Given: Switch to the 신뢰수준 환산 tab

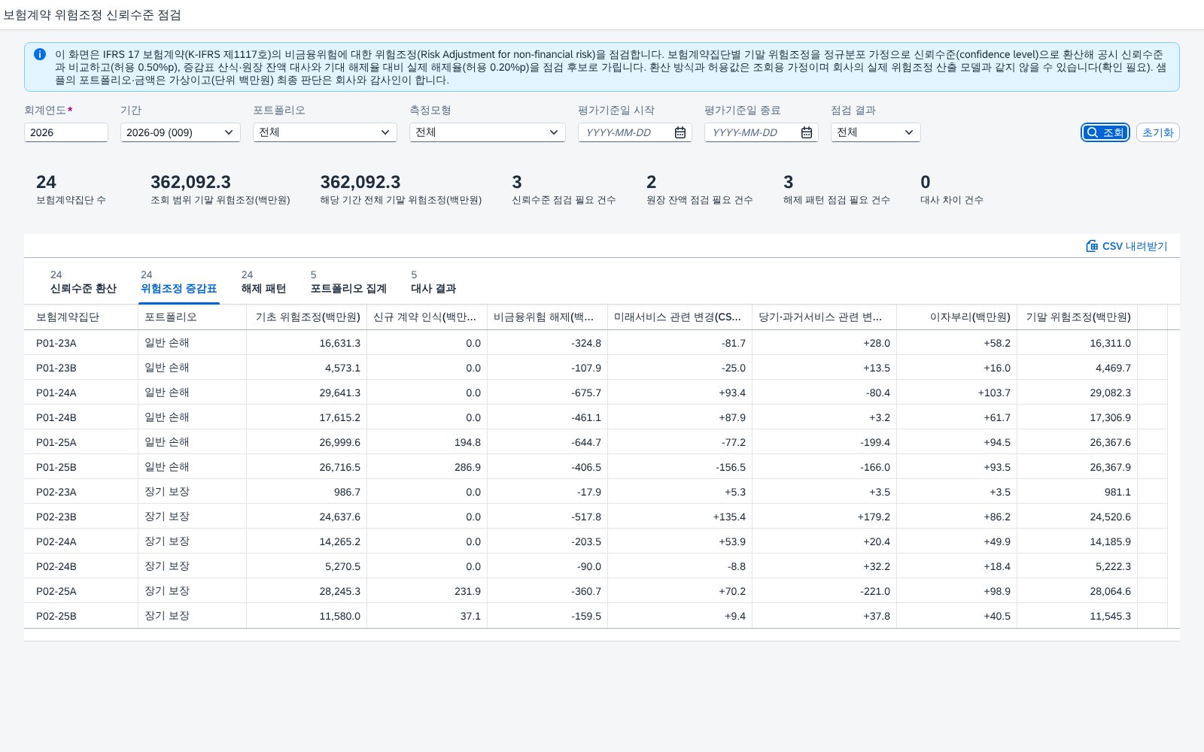Looking at the screenshot, I should coord(83,282).
